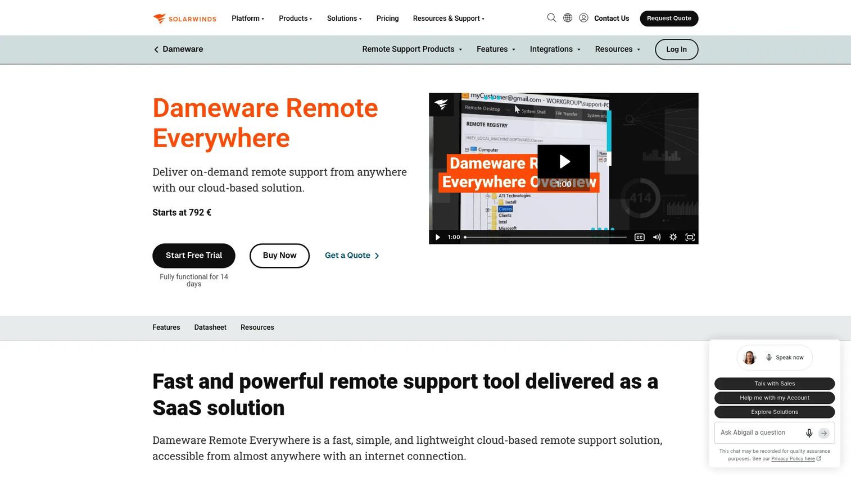Image resolution: width=851 pixels, height=478 pixels.
Task: Click the microphone icon in chat input
Action: click(x=809, y=433)
